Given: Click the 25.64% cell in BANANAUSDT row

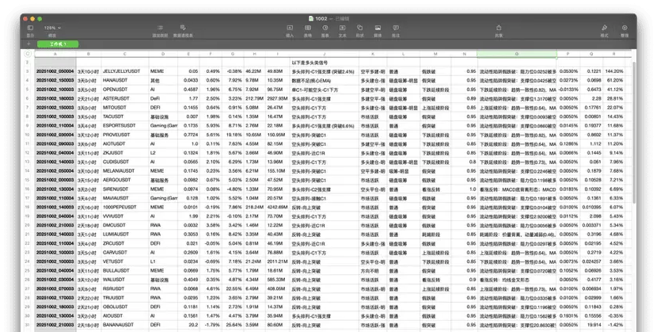Looking at the screenshot, I should 233,325.
